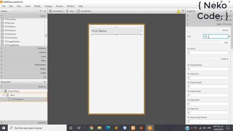This screenshot has height=131, width=233.
Task: Expand the Miscellaneous library section
Action: pyautogui.click(x=24, y=65)
